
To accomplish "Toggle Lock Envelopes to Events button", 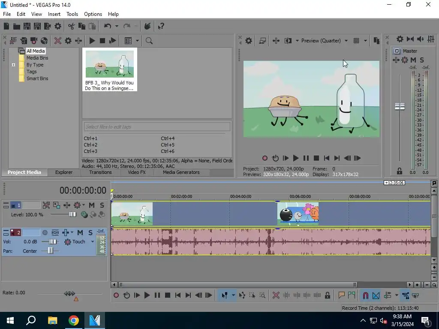I will (x=406, y=296).
